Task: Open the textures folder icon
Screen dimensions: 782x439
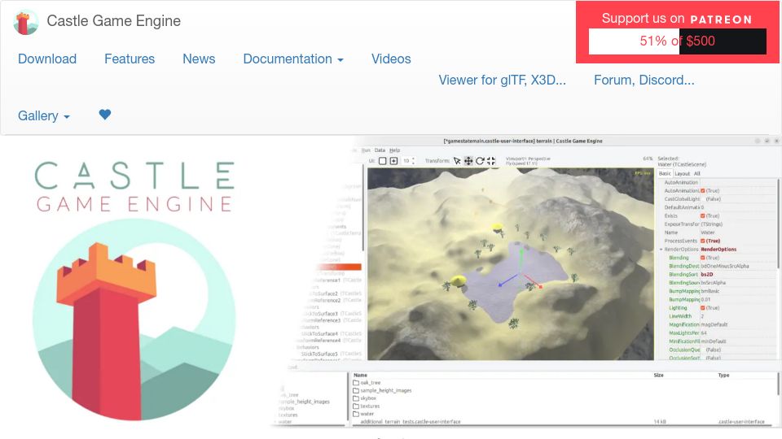Action: pos(356,406)
